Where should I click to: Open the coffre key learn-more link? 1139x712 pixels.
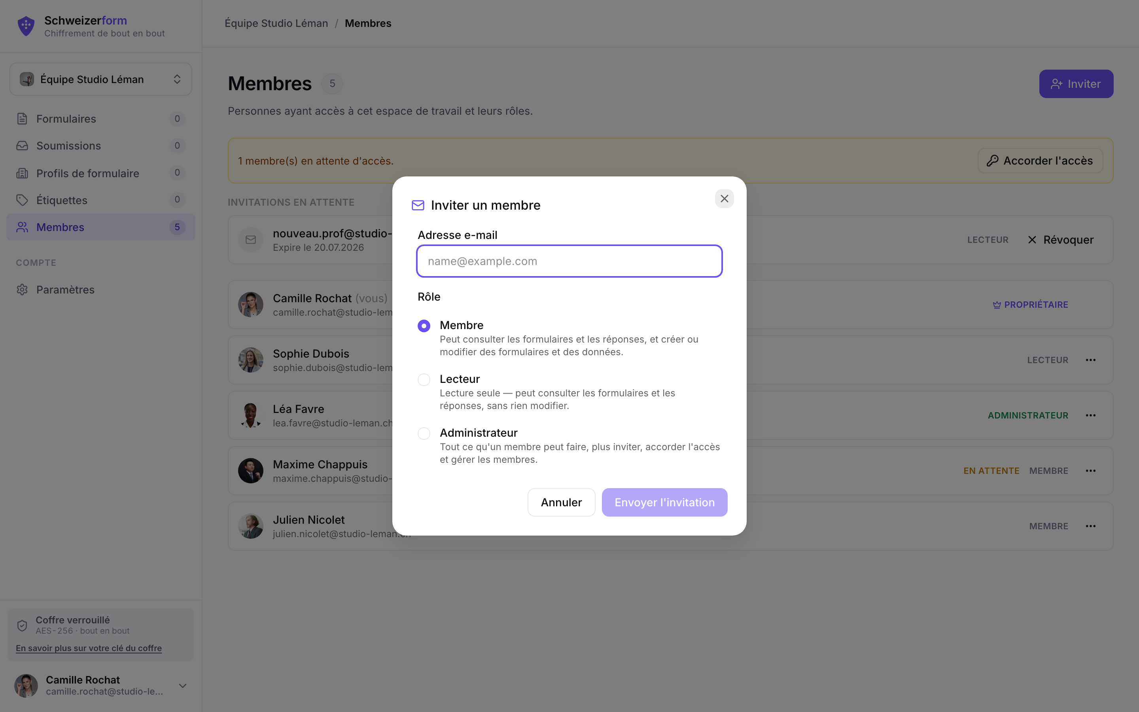[89, 648]
